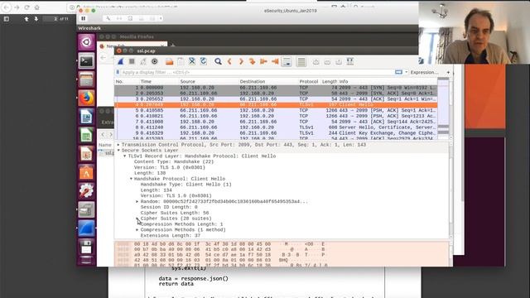Toggle packet list colorization
This screenshot has width=530, height=298.
pos(301,61)
